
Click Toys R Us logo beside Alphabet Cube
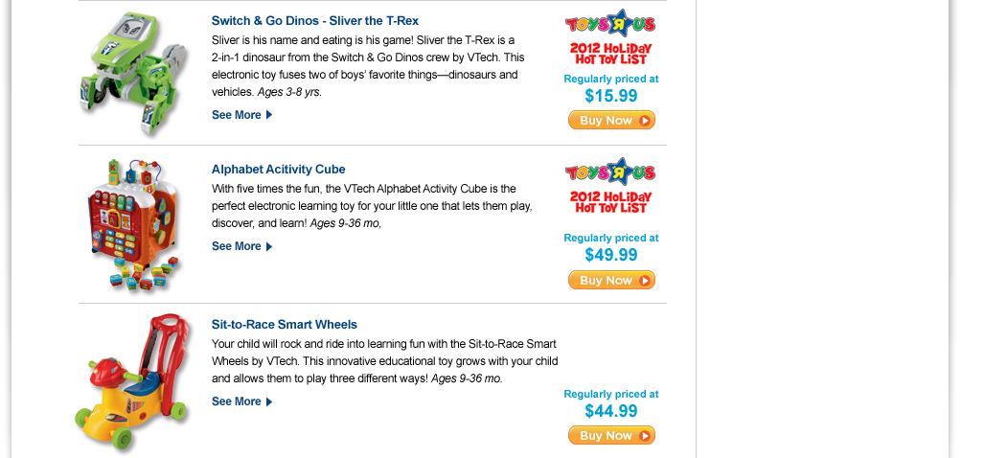point(610,172)
